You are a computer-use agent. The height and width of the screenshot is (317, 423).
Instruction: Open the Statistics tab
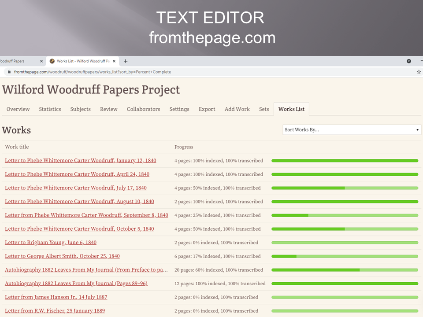click(x=50, y=109)
